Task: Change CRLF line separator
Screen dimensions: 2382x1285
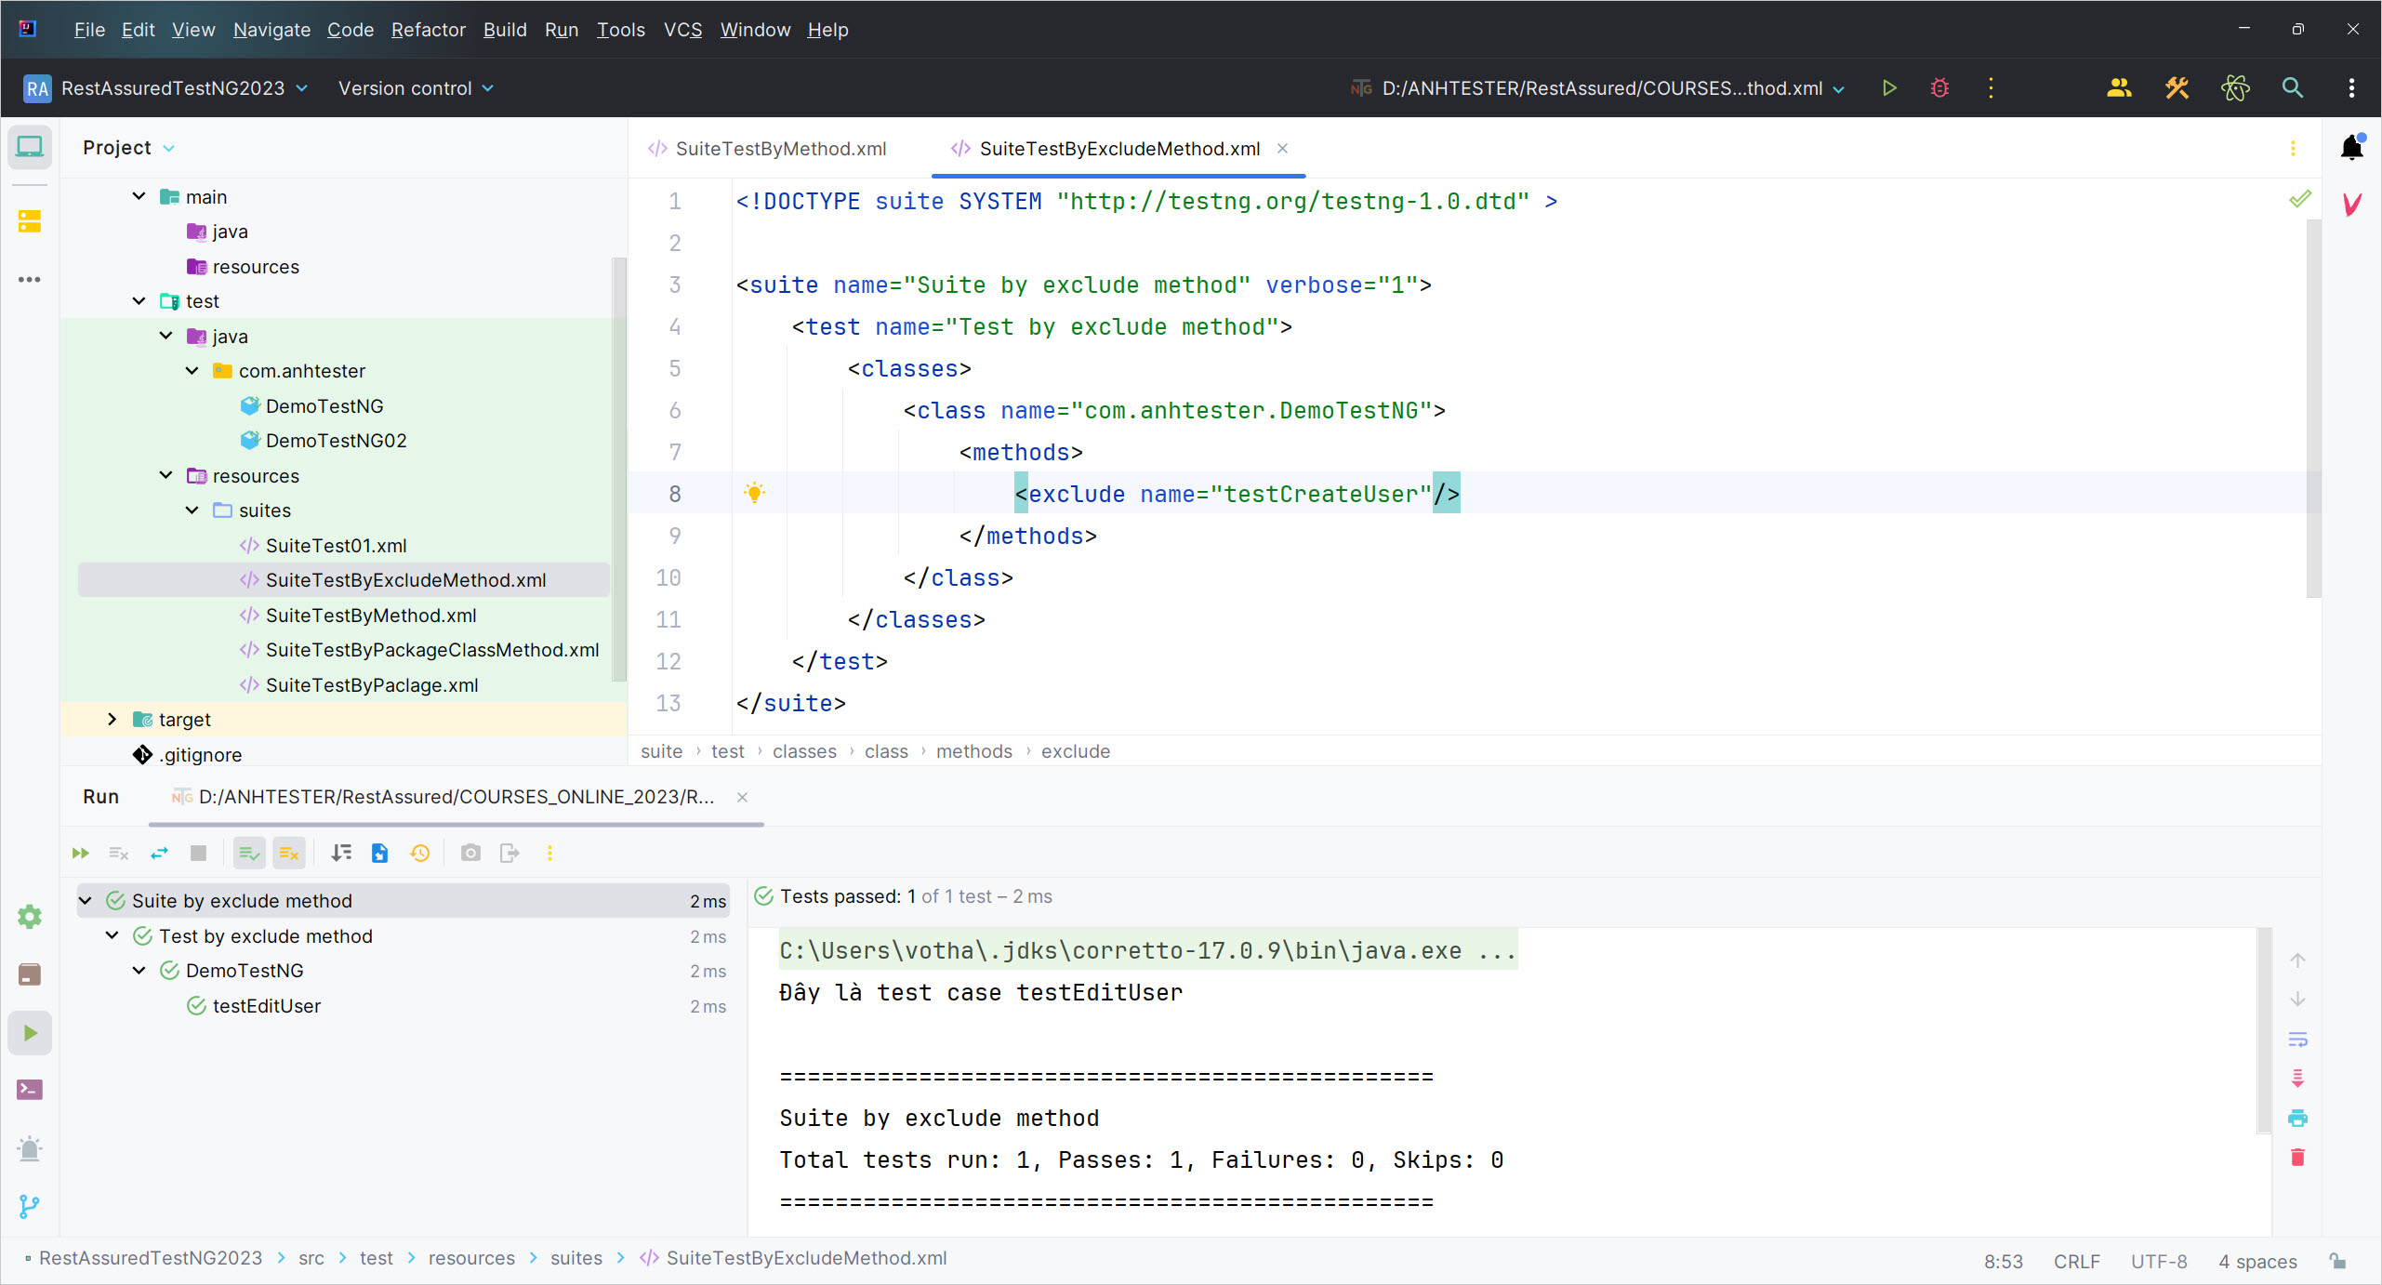Action: coord(2077,1261)
